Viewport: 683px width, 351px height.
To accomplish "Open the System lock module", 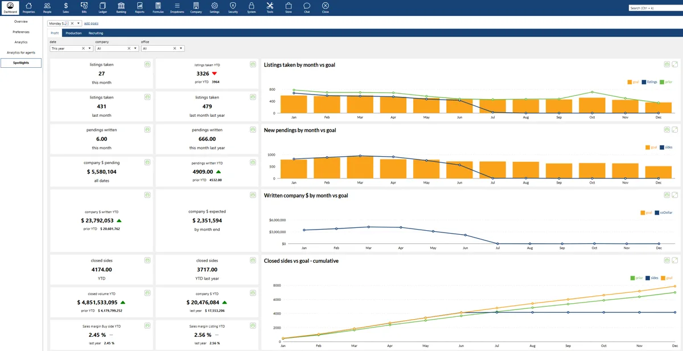I will pos(252,7).
